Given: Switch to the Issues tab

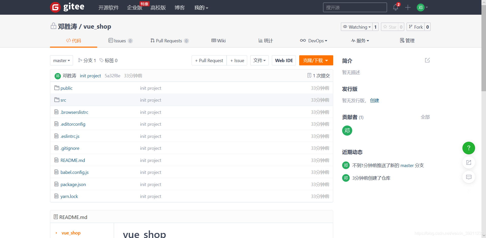Looking at the screenshot, I should 121,41.
